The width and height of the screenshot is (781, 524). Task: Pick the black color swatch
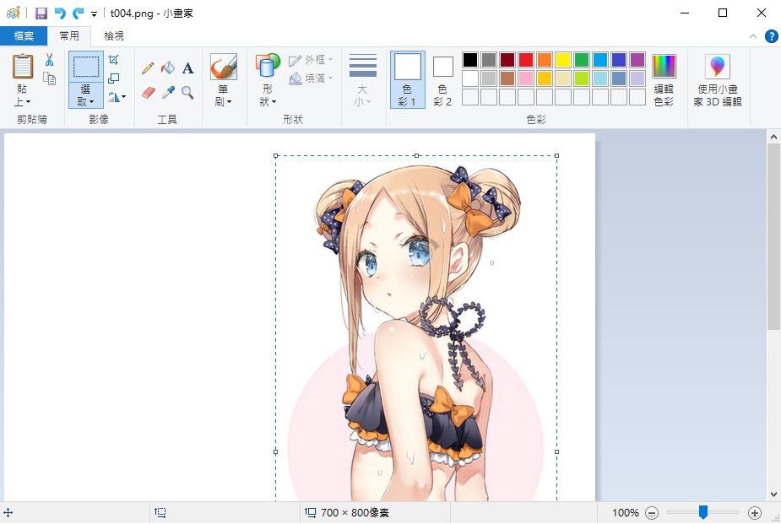coord(470,60)
